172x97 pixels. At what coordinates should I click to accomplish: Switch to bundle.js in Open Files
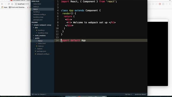click(x=37, y=12)
